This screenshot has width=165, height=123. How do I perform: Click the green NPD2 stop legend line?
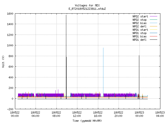(x=154, y=20)
